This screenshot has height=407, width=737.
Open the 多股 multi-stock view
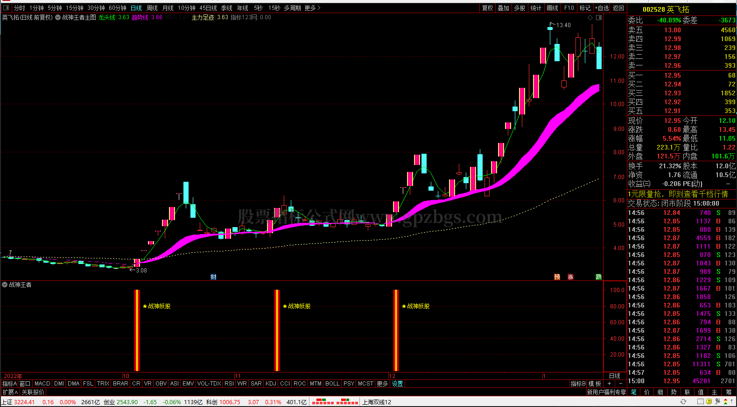(x=519, y=8)
